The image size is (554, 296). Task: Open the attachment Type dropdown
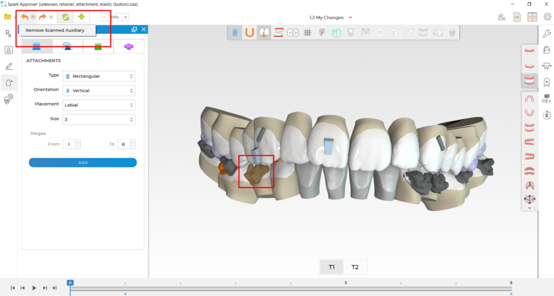[99, 76]
